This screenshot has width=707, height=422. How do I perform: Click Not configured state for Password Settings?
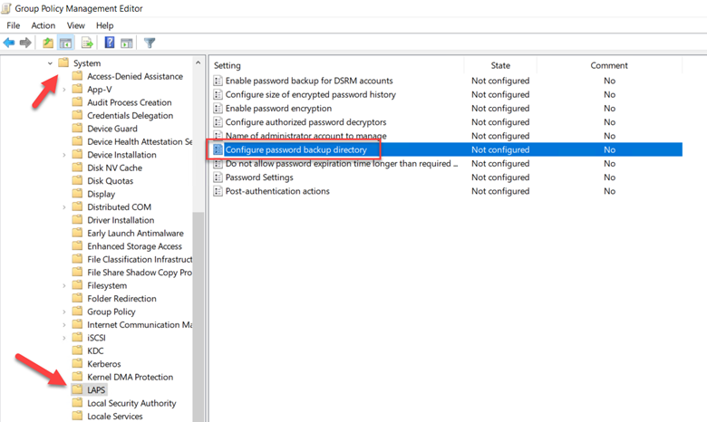pos(500,177)
